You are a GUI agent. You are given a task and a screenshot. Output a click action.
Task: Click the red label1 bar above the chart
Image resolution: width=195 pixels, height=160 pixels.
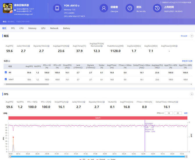(x=98, y=118)
